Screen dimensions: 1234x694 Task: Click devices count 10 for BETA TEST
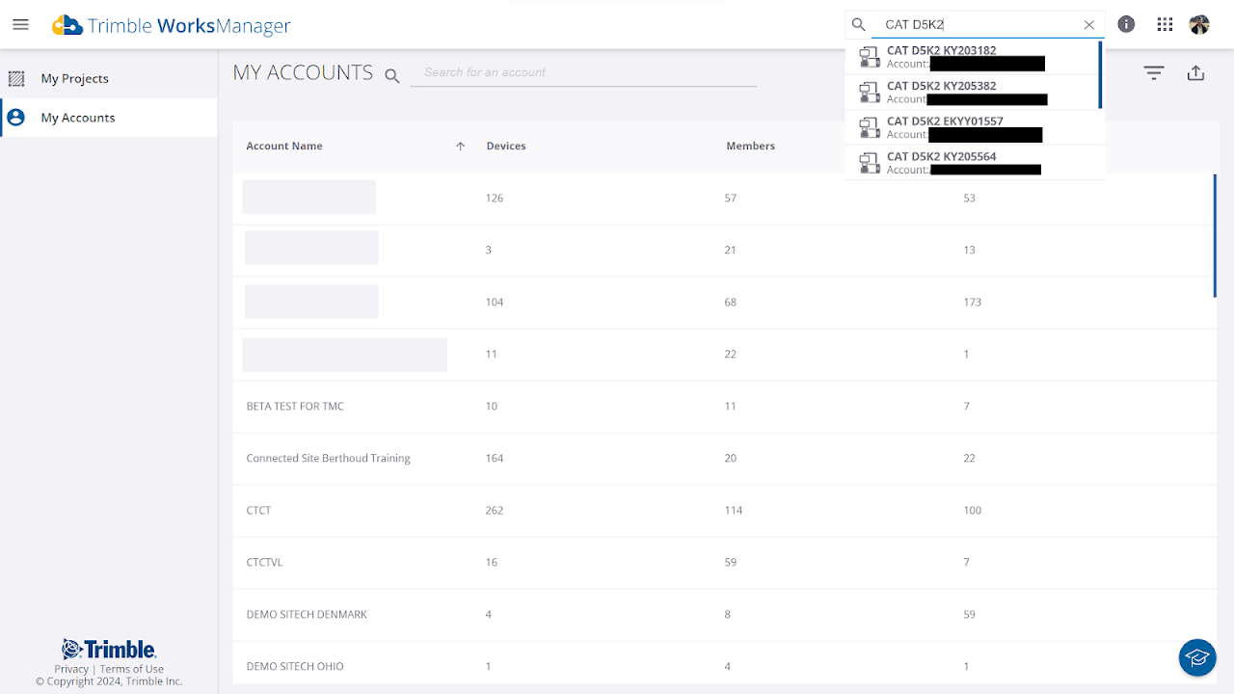click(x=492, y=407)
